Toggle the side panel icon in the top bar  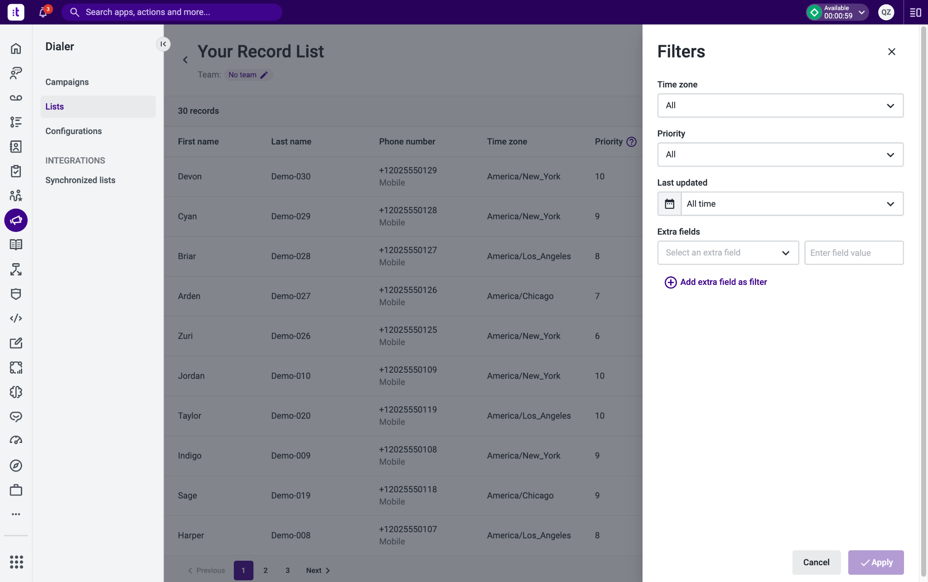click(x=915, y=12)
